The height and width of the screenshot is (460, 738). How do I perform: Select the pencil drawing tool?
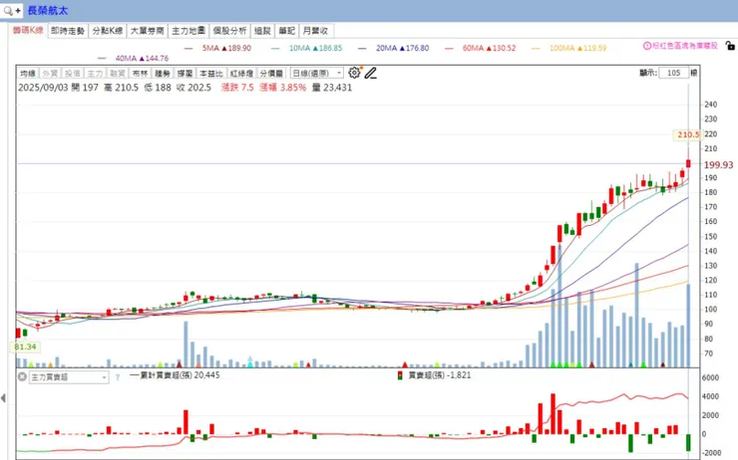point(370,73)
